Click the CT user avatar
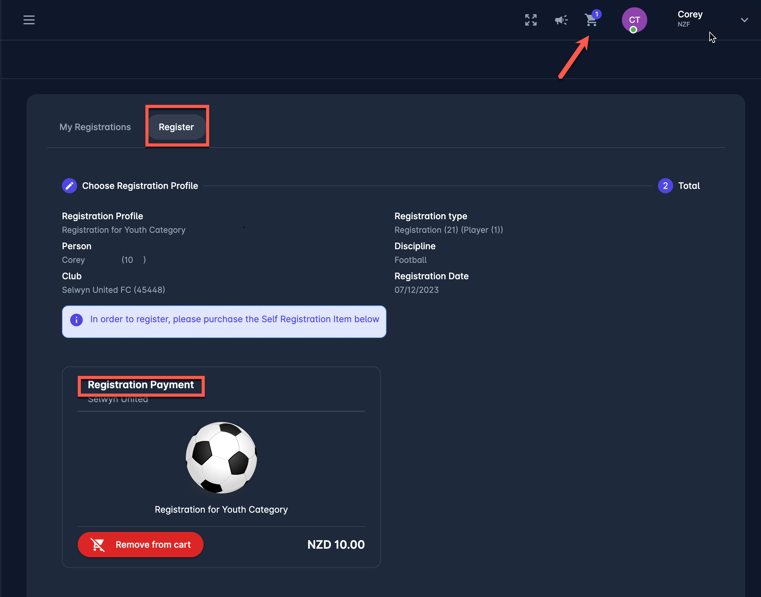Image resolution: width=761 pixels, height=597 pixels. [x=634, y=20]
